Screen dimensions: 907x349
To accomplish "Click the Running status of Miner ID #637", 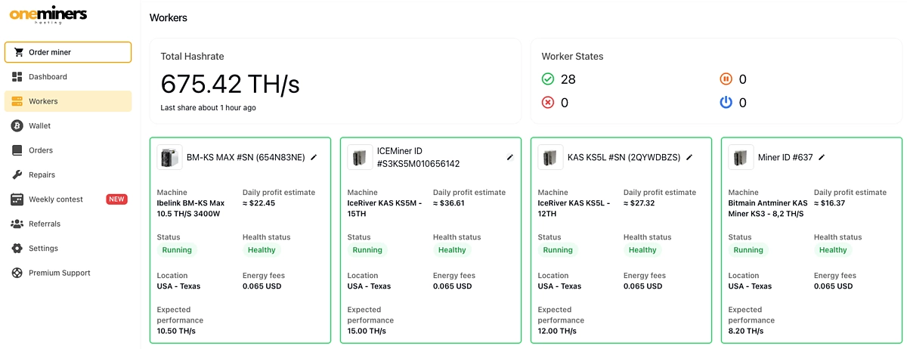I will click(748, 250).
